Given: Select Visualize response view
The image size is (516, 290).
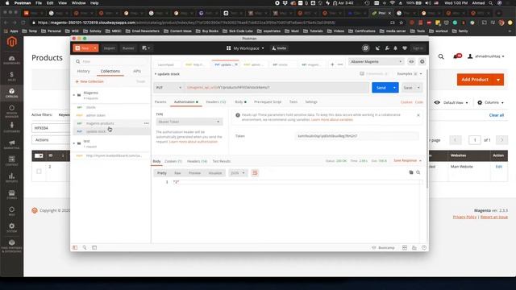Looking at the screenshot, I should click(215, 173).
